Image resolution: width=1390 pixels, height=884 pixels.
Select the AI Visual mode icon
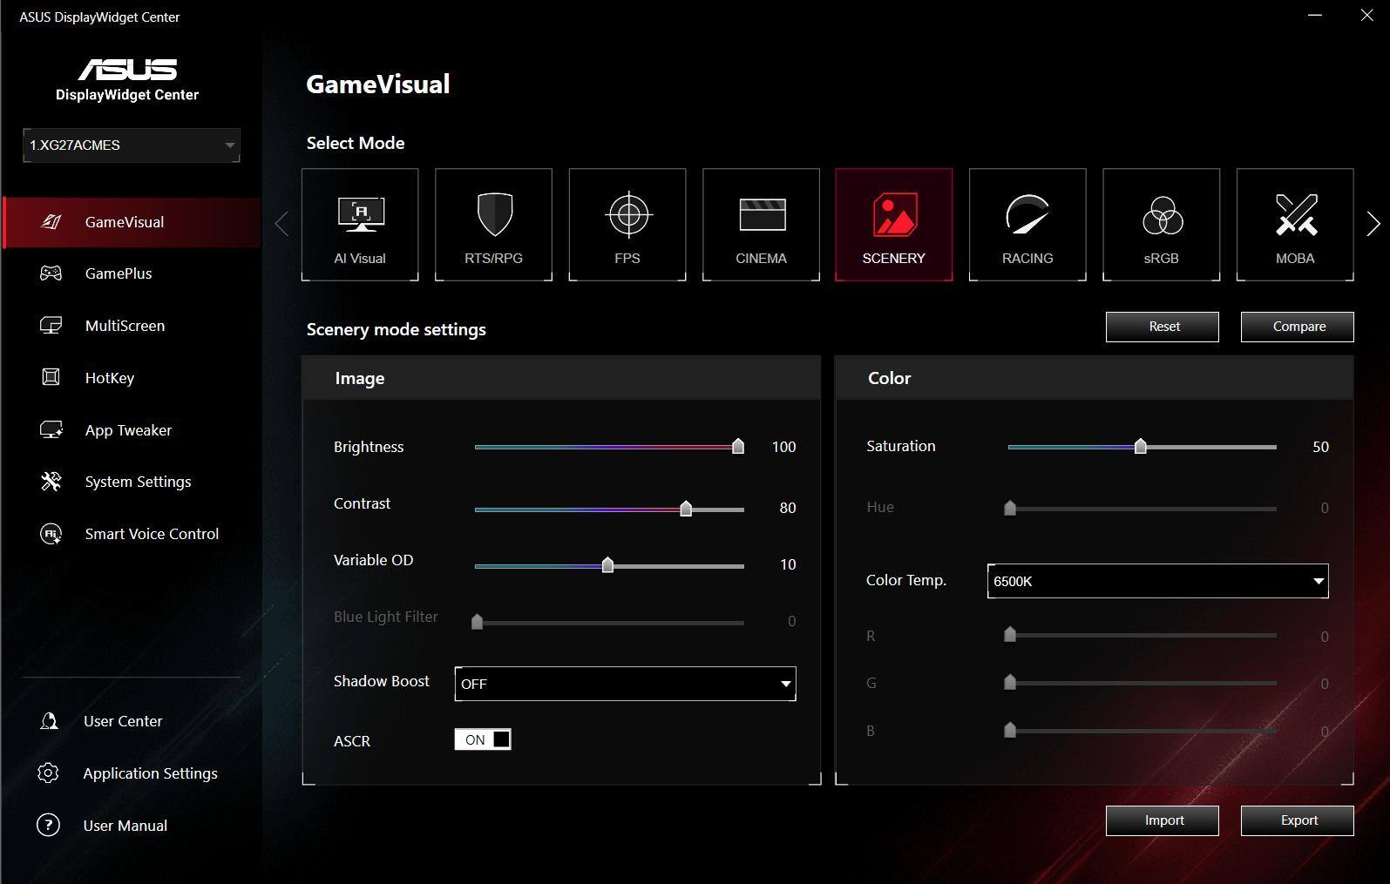point(360,225)
